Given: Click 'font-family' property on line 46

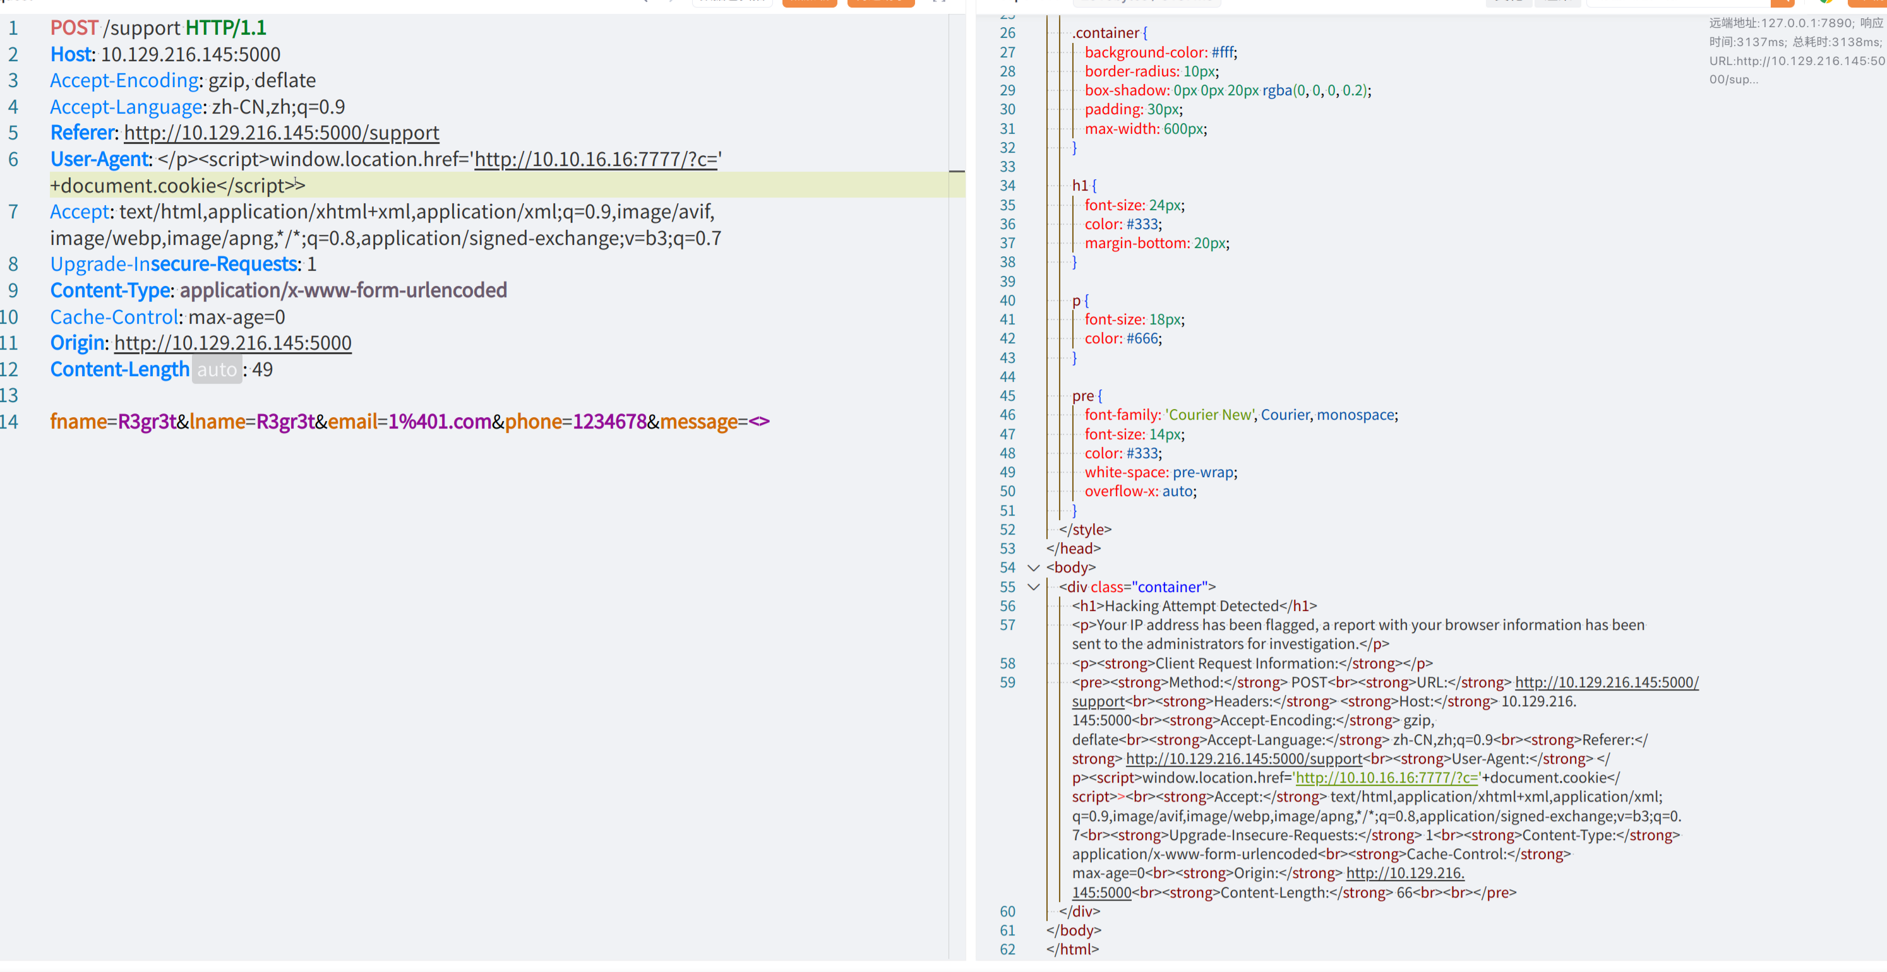Looking at the screenshot, I should point(1121,415).
